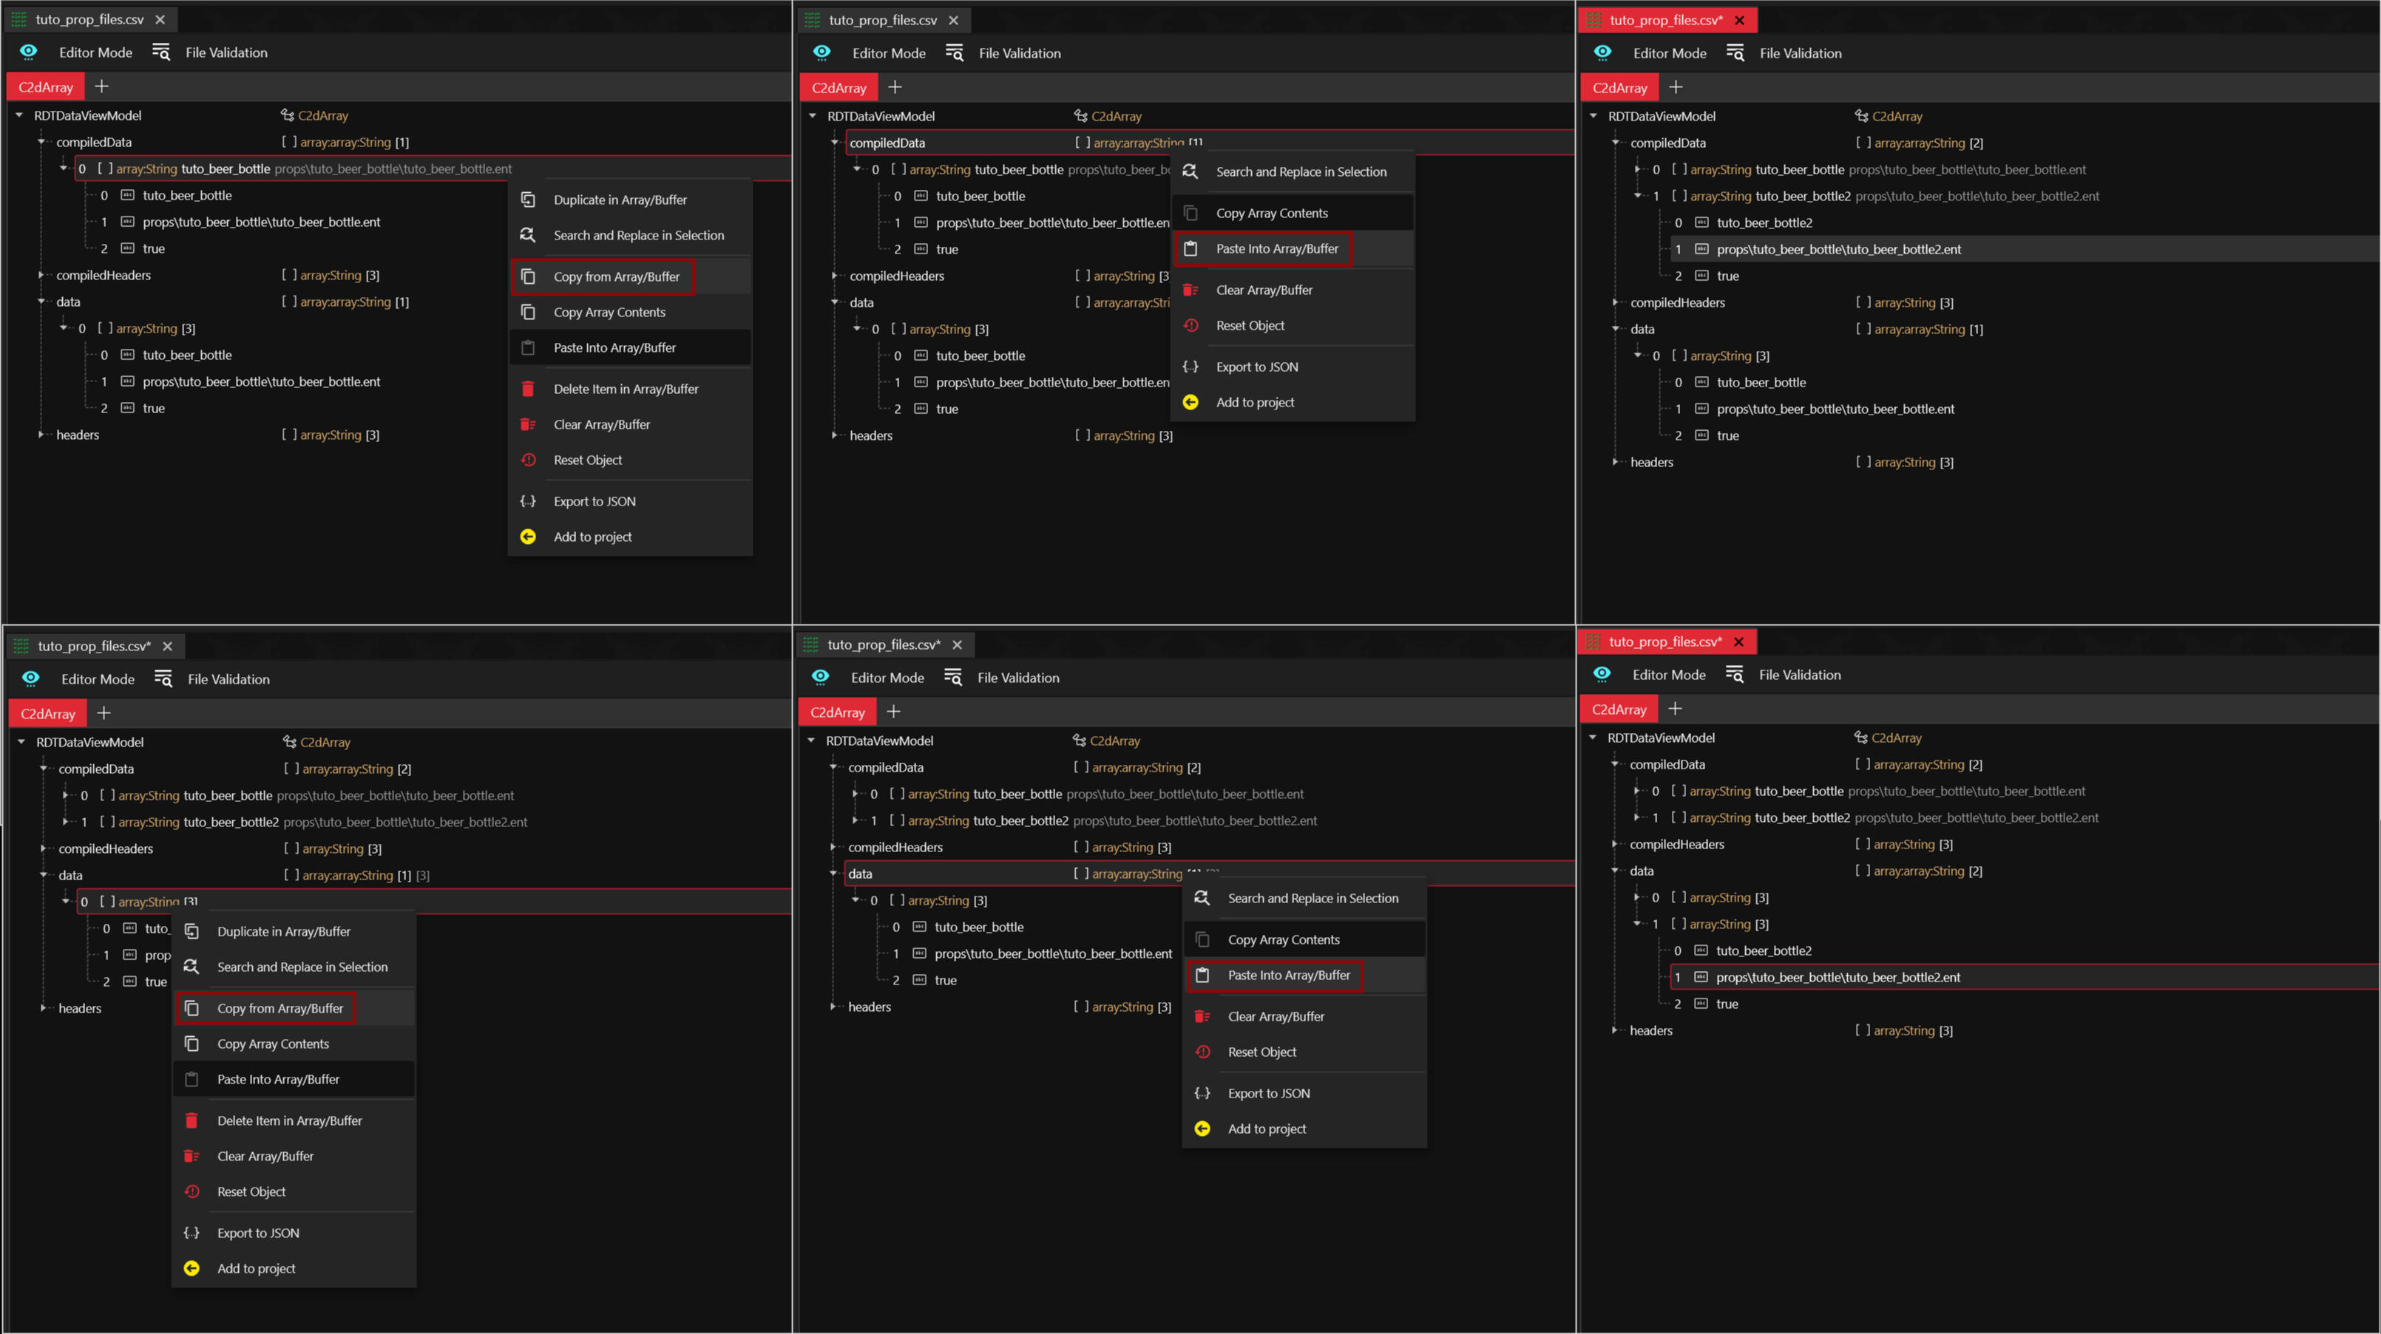The height and width of the screenshot is (1334, 2381).
Task: Click the Reset Object icon in top-left context menu
Action: coord(528,460)
